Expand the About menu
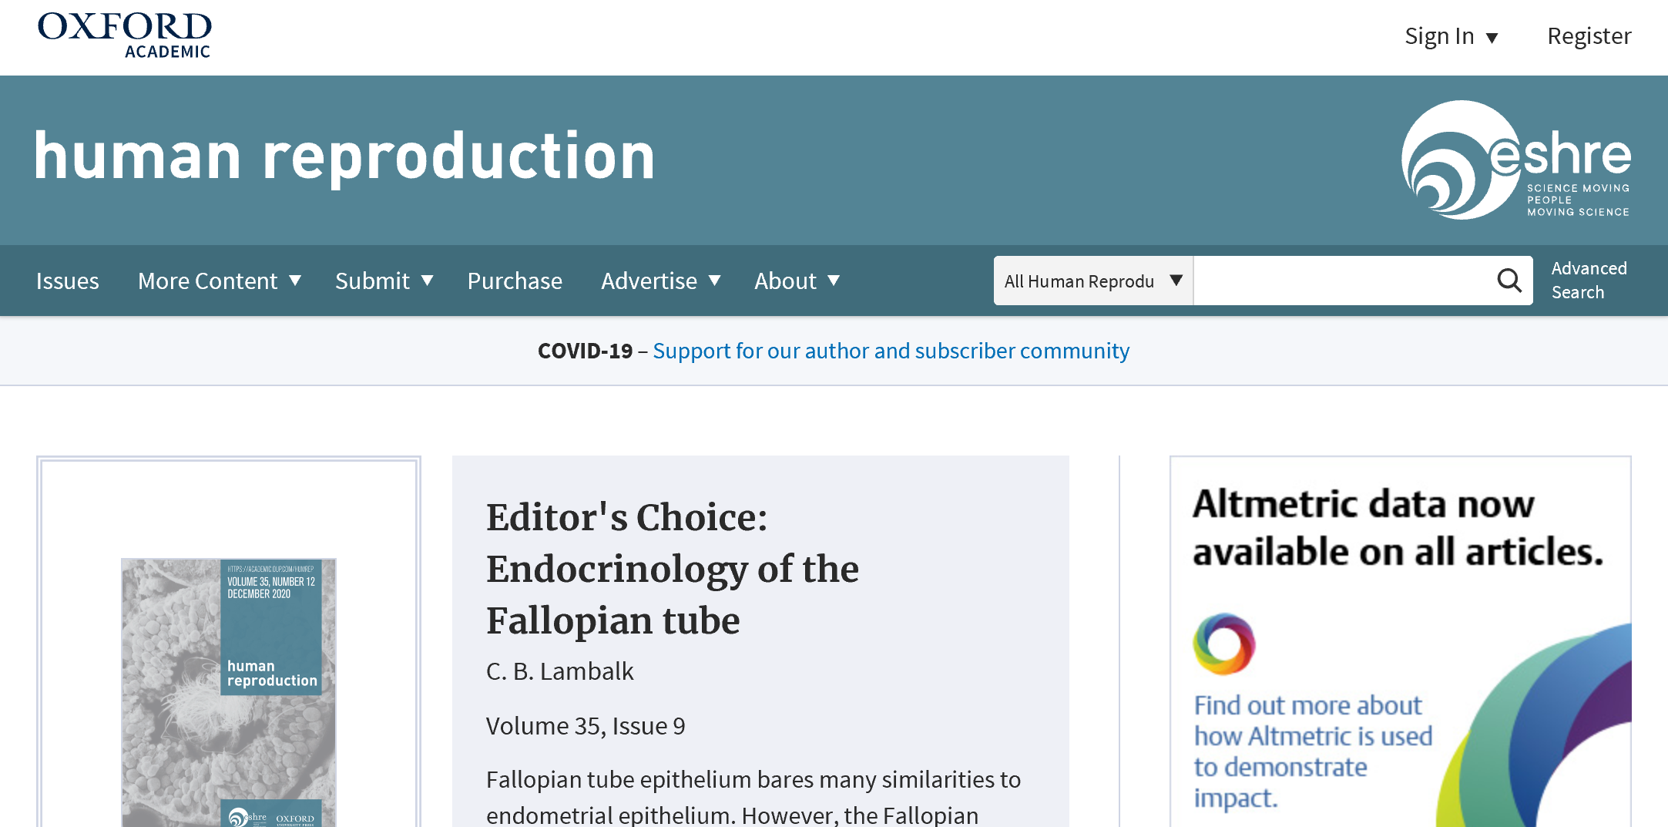Screen dimensions: 1668x827 797,281
